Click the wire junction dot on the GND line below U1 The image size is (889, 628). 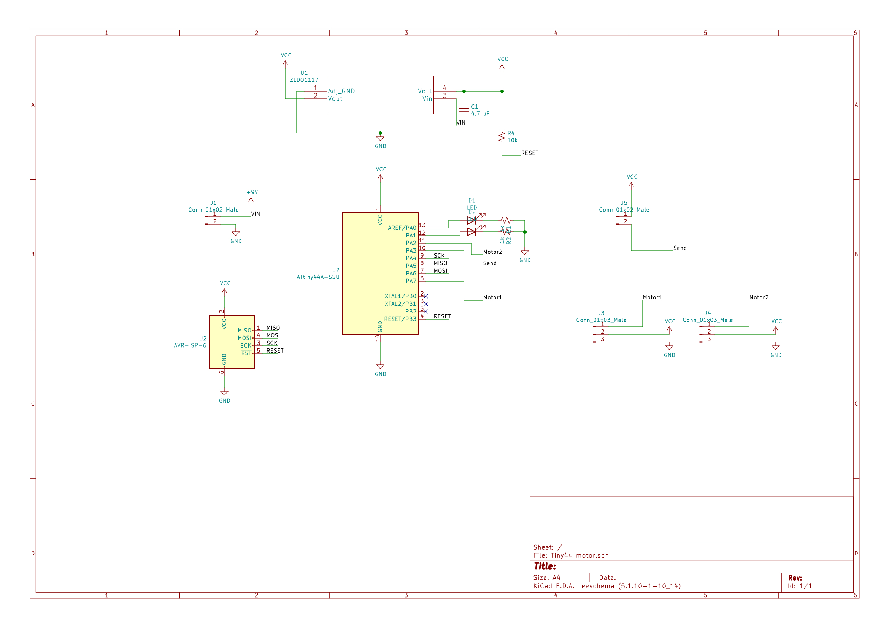click(x=380, y=133)
